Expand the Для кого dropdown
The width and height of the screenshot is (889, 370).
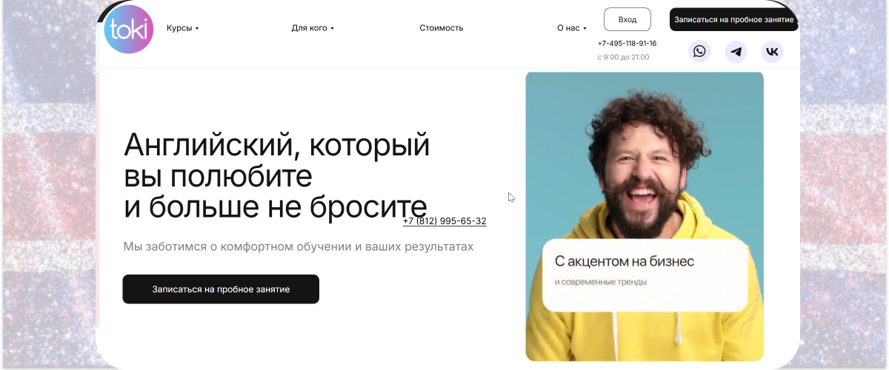(313, 28)
